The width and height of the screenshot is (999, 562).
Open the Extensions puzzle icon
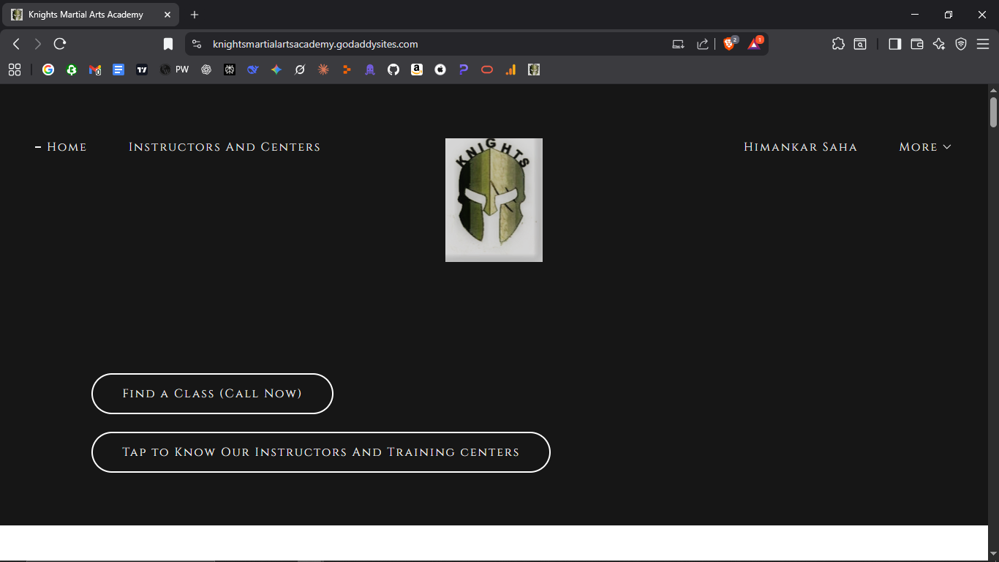[x=837, y=43]
